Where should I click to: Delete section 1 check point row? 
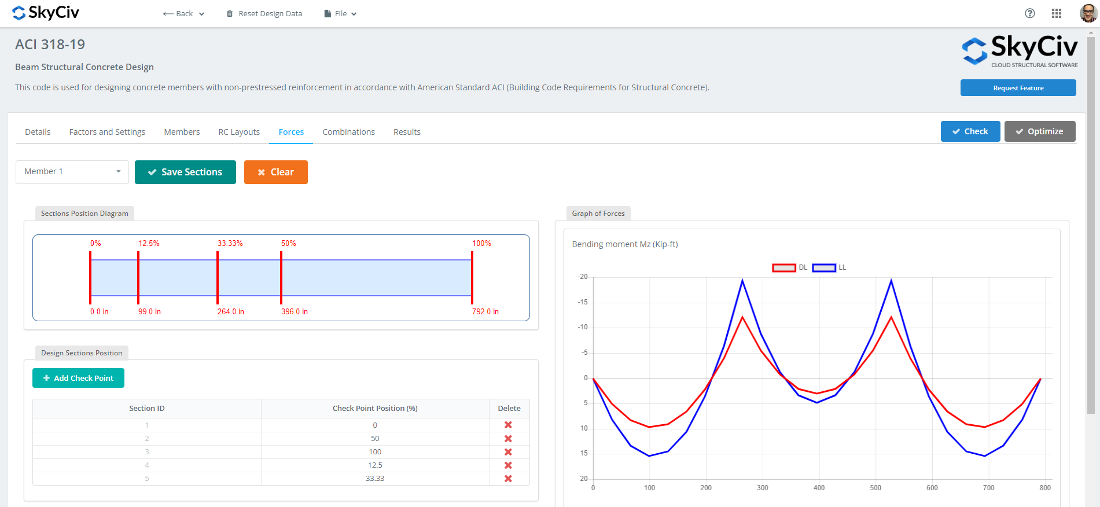pos(508,425)
